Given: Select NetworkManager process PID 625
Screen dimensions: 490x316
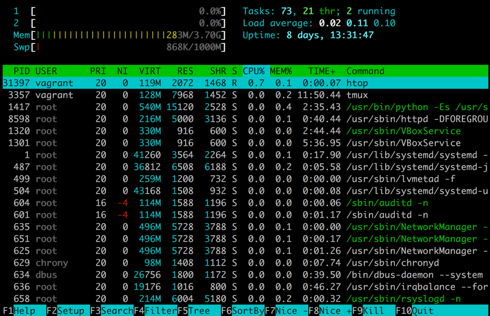Looking at the screenshot, I should [x=245, y=251].
